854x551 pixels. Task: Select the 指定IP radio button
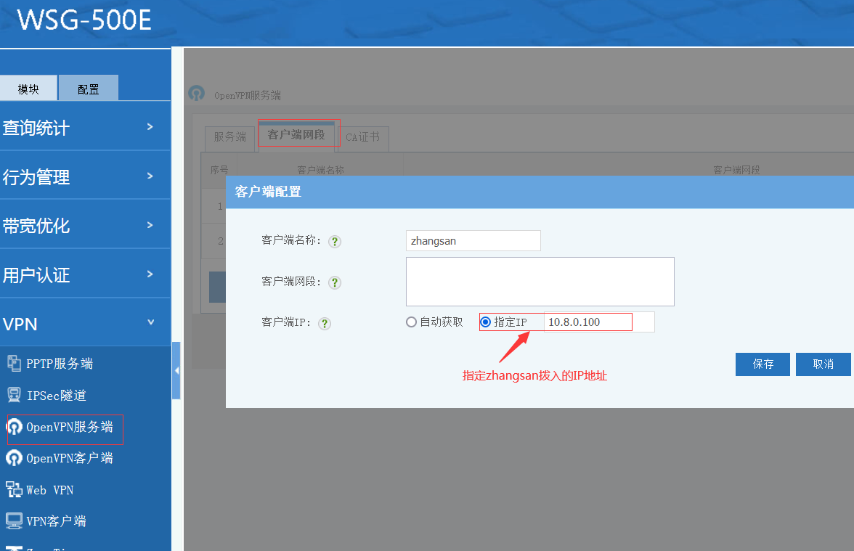point(486,322)
